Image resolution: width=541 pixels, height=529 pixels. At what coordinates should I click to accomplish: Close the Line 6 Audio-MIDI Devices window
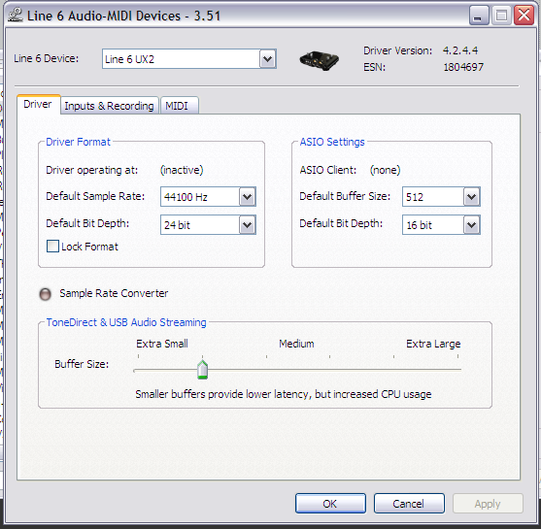[524, 16]
